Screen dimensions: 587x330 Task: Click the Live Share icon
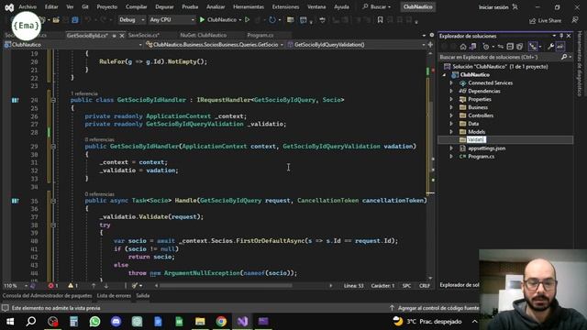tap(532, 21)
